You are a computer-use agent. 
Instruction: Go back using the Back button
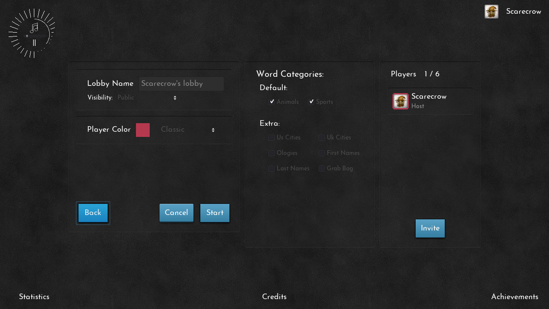click(93, 213)
